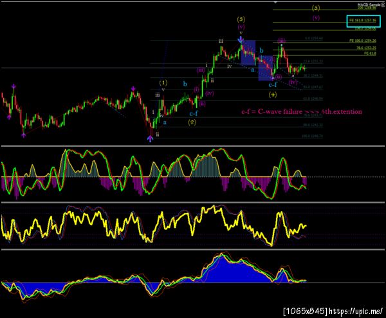Click the '78.6 1253.25' expansion level label
386x318 pixels.
366,48
